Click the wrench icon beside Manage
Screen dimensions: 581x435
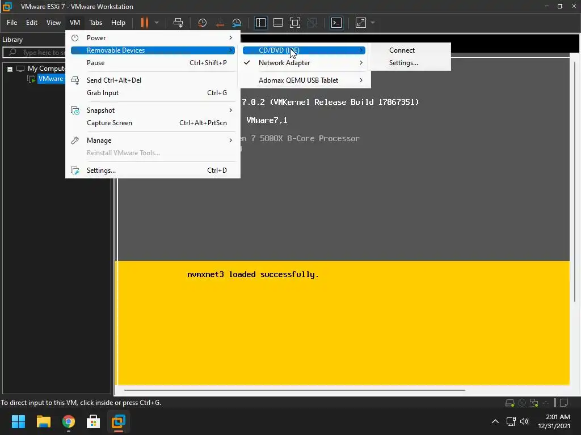pyautogui.click(x=75, y=140)
